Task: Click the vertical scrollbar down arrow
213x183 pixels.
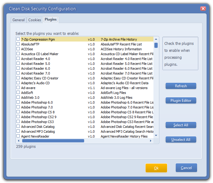Action: [156, 135]
